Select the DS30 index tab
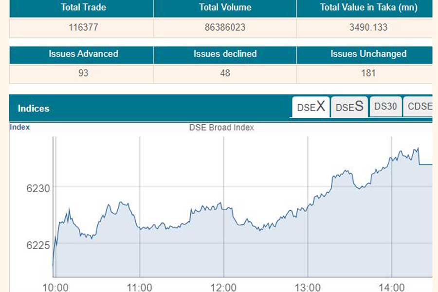The width and height of the screenshot is (438, 292). point(385,107)
